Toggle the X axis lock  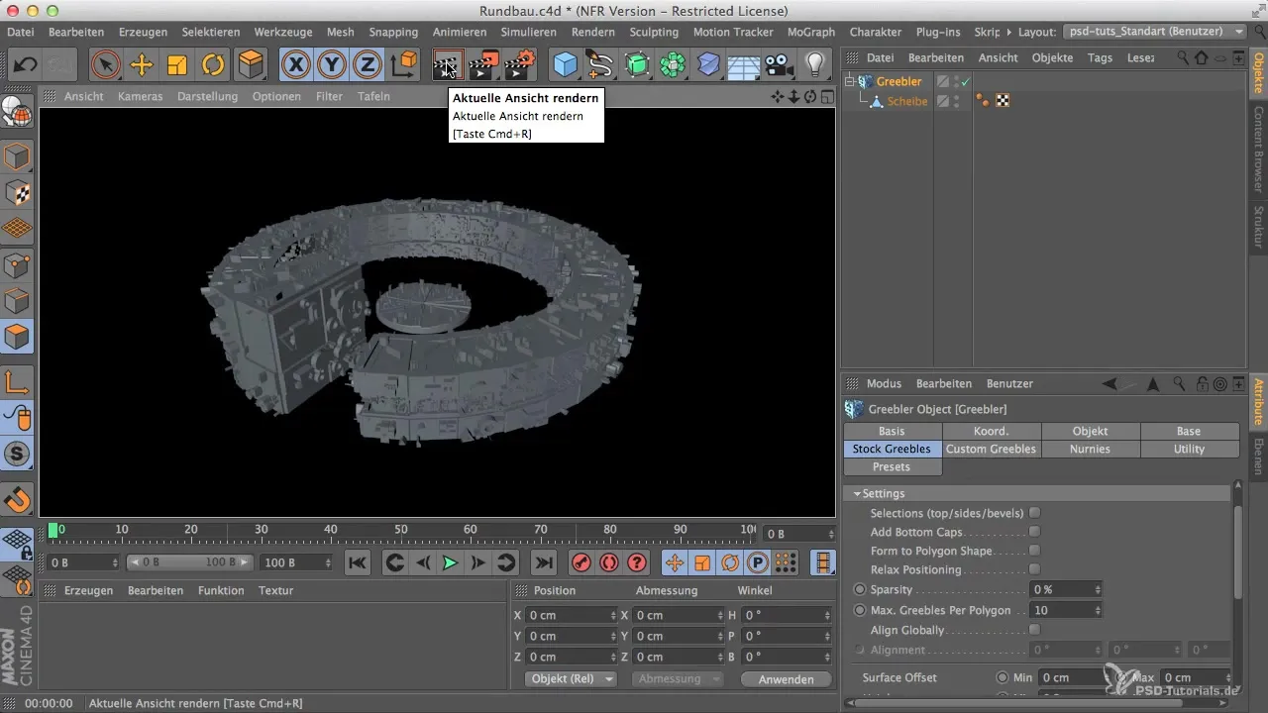pyautogui.click(x=295, y=65)
